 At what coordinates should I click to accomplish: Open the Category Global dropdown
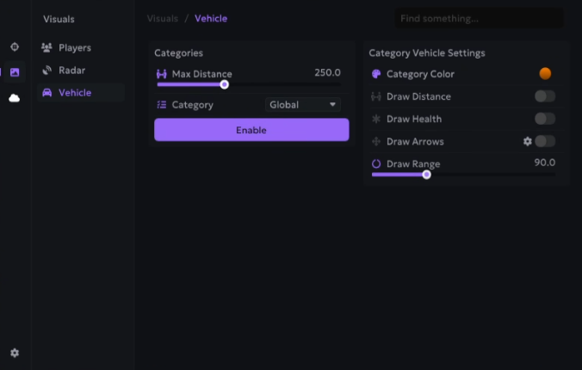tap(303, 105)
